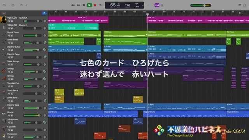Select the VOCALOID - Chorus I microphone icon

[4, 27]
